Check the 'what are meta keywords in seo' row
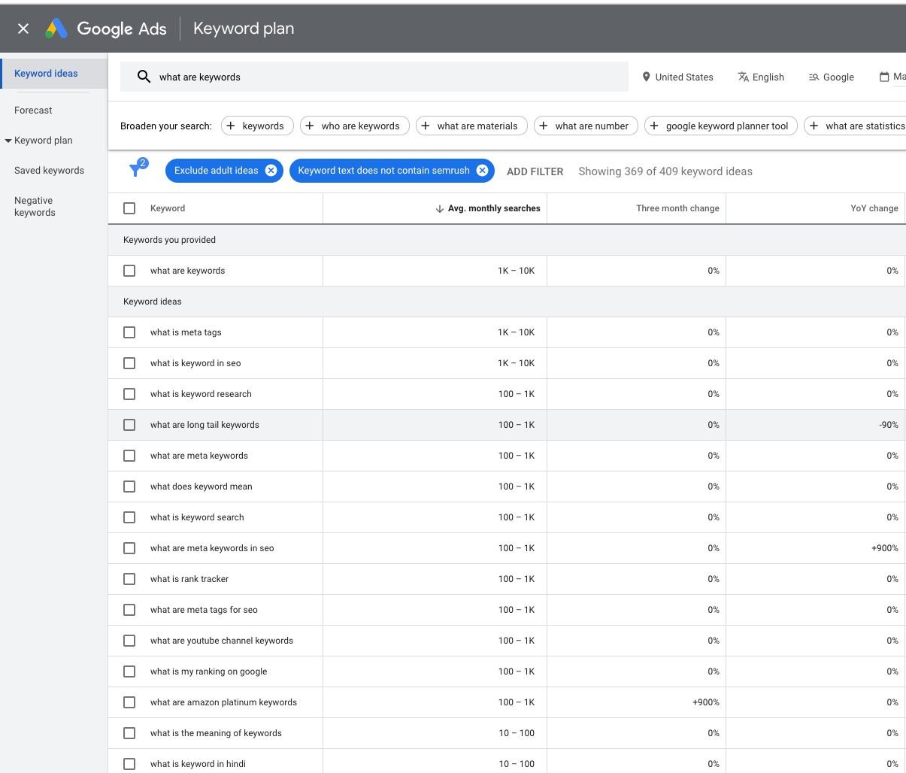 (x=129, y=548)
